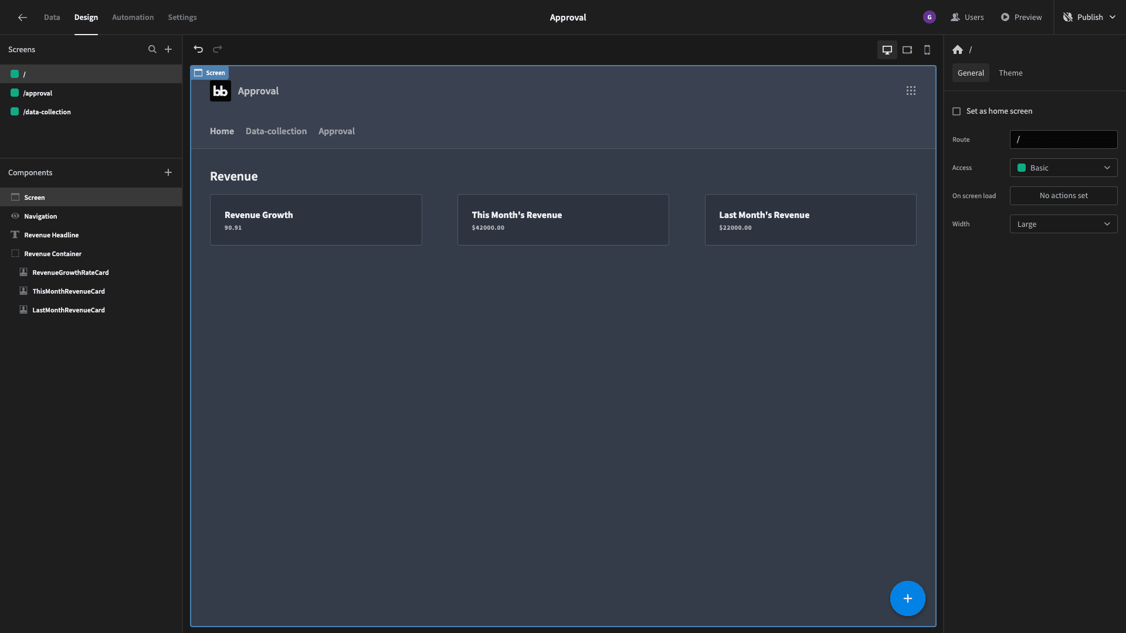Select the Navigation component row
This screenshot has width=1126, height=633.
point(91,216)
